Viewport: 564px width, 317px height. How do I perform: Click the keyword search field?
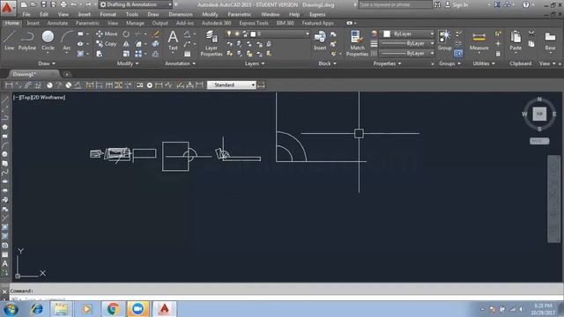coord(395,4)
